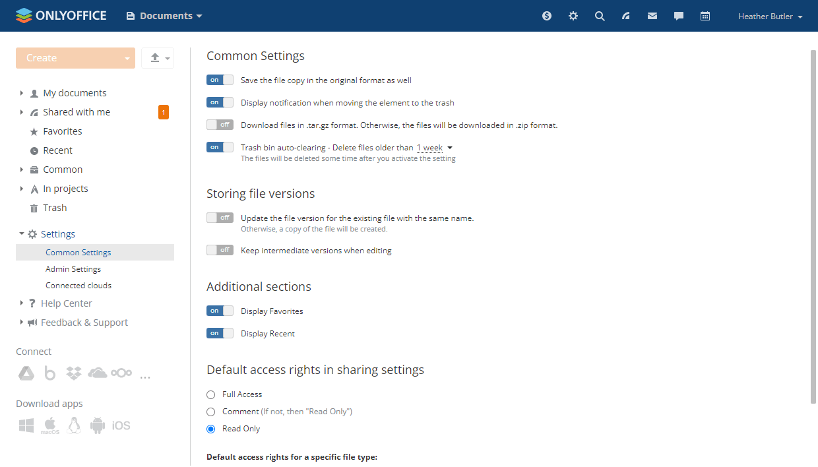
Task: Open the Mail icon in header
Action: pyautogui.click(x=652, y=16)
